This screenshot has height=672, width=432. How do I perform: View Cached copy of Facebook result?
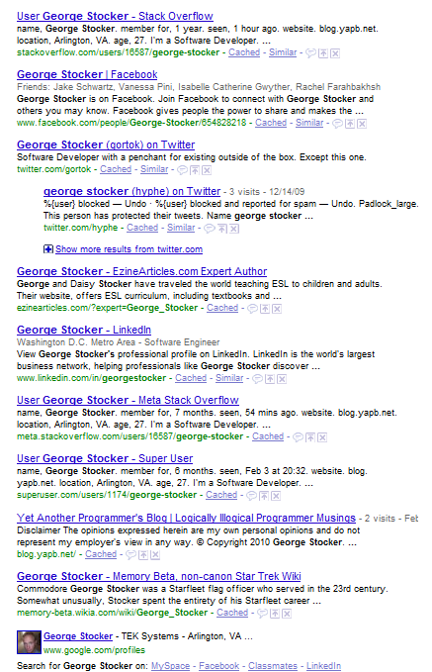point(271,123)
